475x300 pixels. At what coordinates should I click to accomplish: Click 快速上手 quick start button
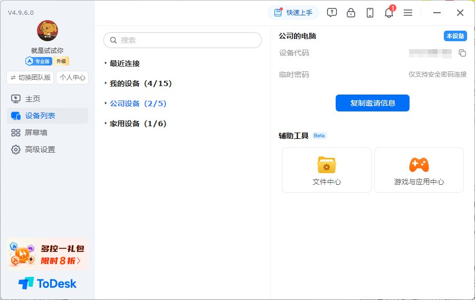pos(293,13)
